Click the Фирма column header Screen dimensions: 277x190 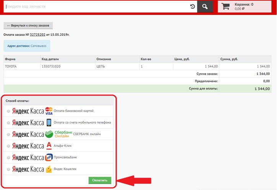click(x=22, y=59)
